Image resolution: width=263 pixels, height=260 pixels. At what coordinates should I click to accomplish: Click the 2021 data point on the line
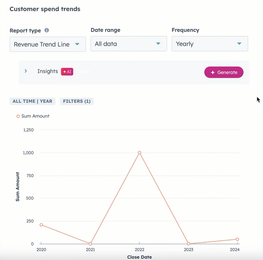click(90, 244)
